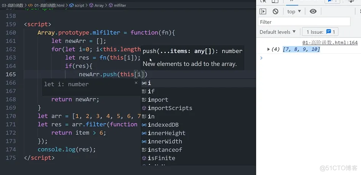The image size is (361, 175).
Task: Click 'console.log(res);' on line 174
Action: pyautogui.click(x=67, y=150)
